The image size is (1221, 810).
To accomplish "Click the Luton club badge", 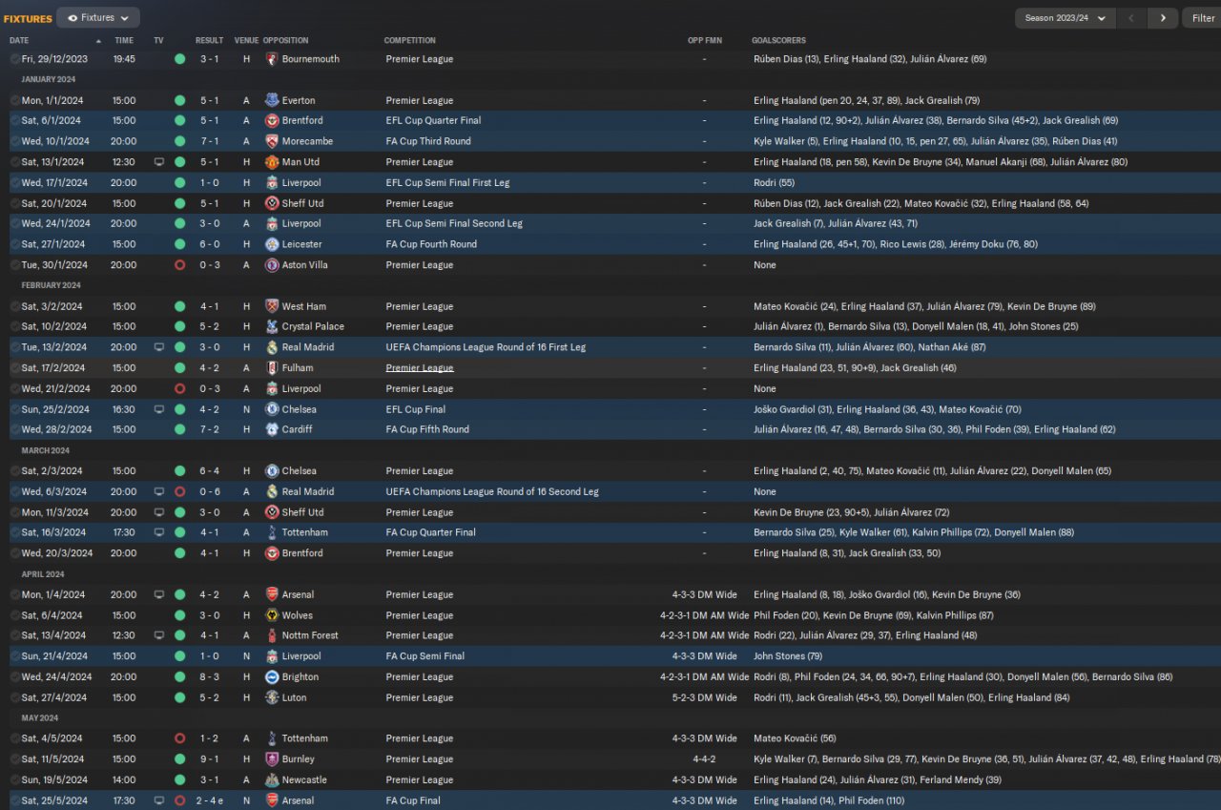I will 272,697.
